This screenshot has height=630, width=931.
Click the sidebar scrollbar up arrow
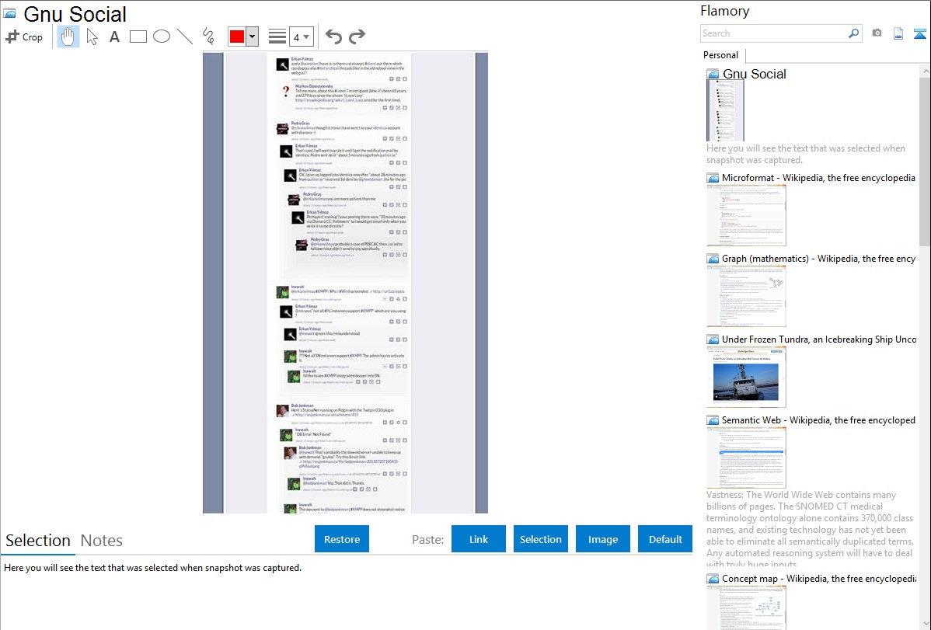(926, 71)
